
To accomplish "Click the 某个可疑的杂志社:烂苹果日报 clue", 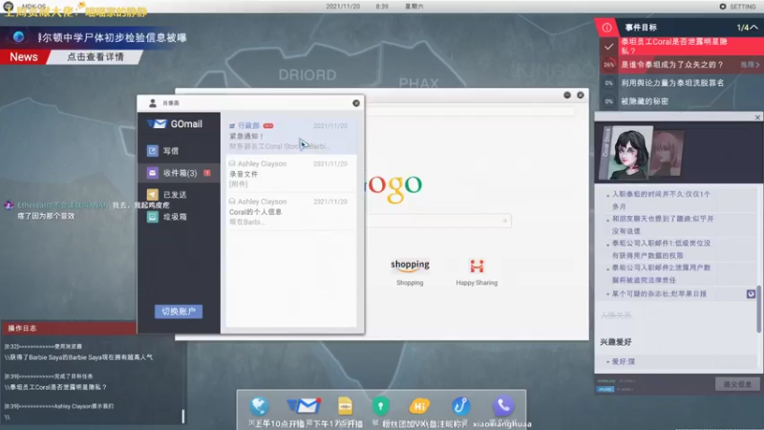I will [659, 294].
